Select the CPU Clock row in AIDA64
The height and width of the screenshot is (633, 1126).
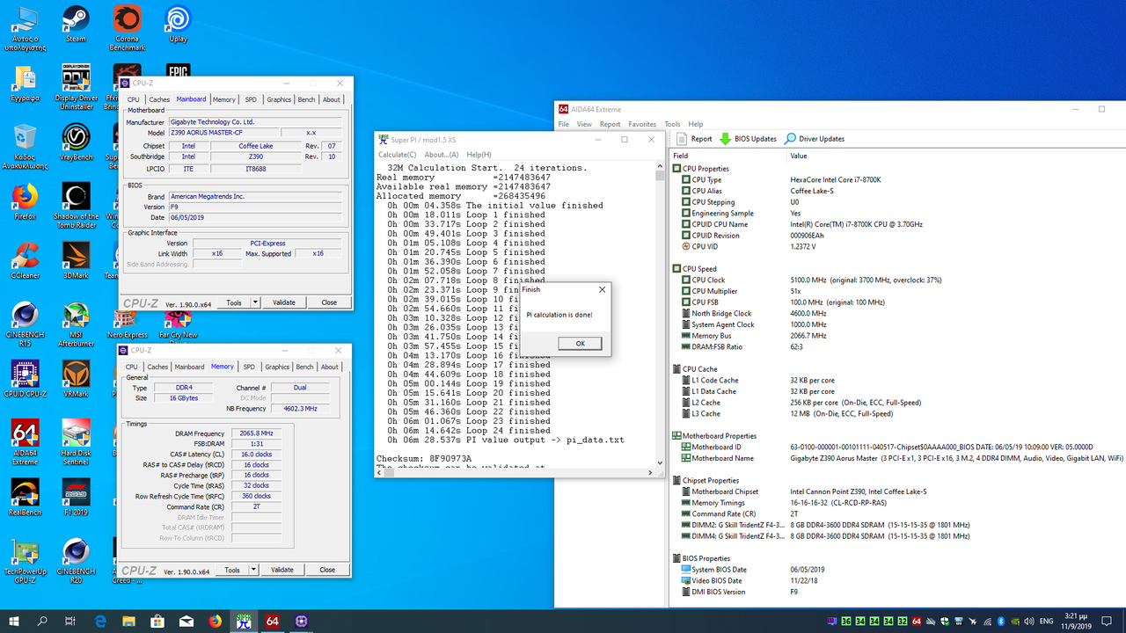897,280
